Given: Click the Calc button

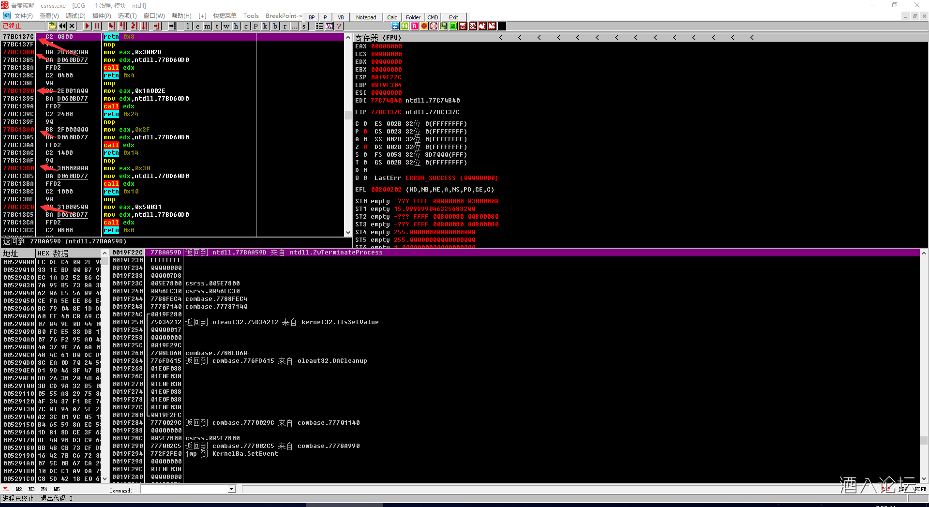Looking at the screenshot, I should pos(392,17).
